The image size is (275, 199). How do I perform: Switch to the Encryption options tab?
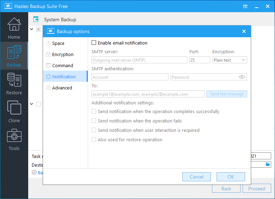click(x=65, y=54)
